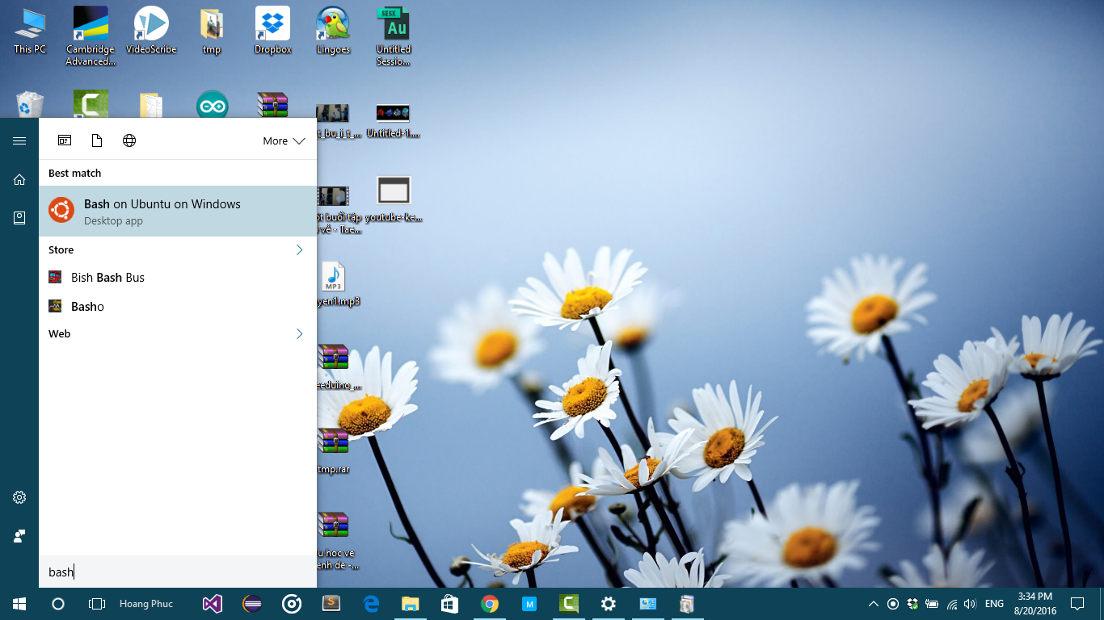Open Cortana feedback icon

pyautogui.click(x=19, y=536)
